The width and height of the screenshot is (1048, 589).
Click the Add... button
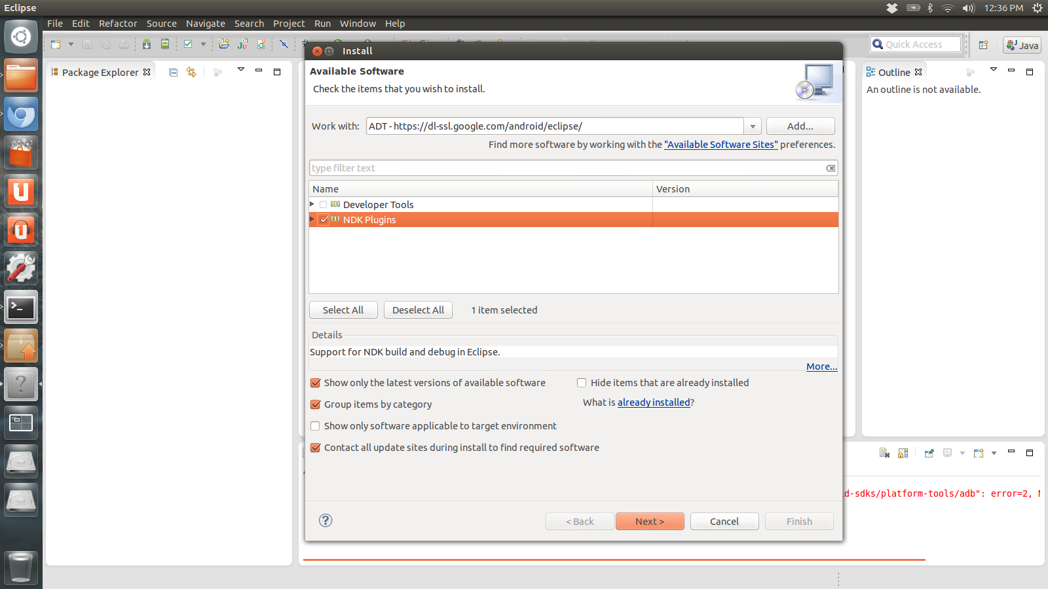pos(800,126)
